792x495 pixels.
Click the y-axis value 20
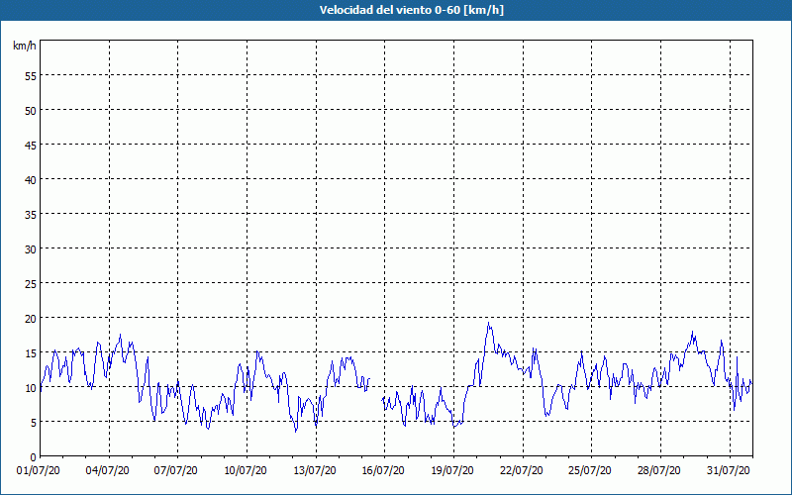click(x=31, y=319)
